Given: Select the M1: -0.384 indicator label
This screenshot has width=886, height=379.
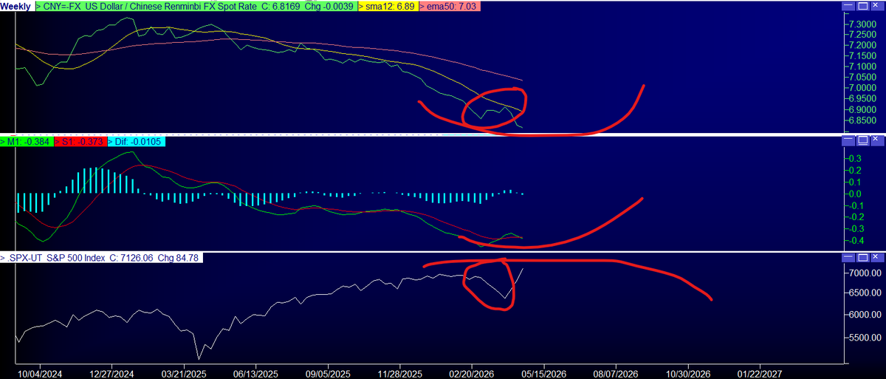Looking at the screenshot, I should point(26,140).
